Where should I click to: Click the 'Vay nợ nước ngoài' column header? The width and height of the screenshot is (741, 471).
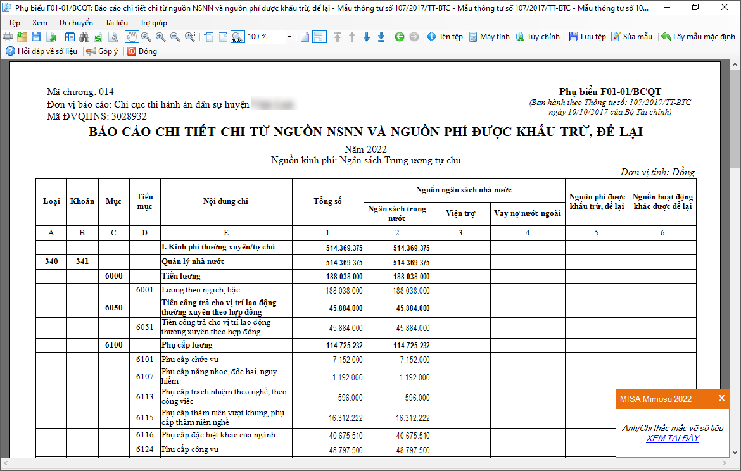coord(528,213)
